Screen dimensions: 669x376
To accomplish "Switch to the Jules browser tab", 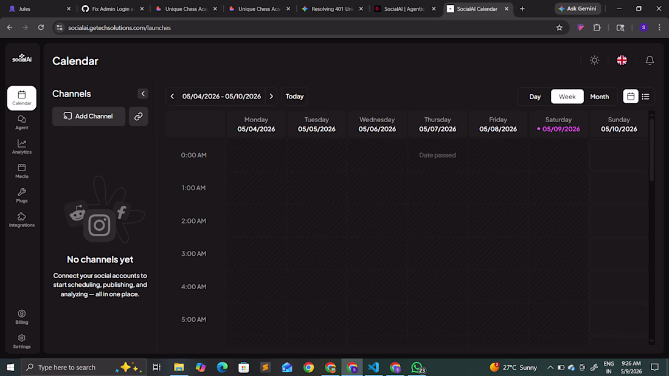I will (x=40, y=9).
